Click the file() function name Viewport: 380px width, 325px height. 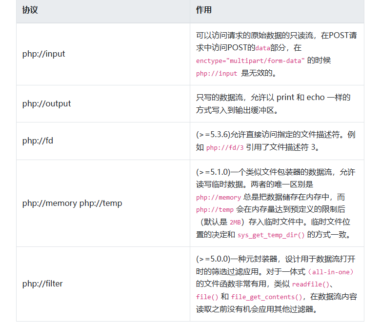(206, 297)
